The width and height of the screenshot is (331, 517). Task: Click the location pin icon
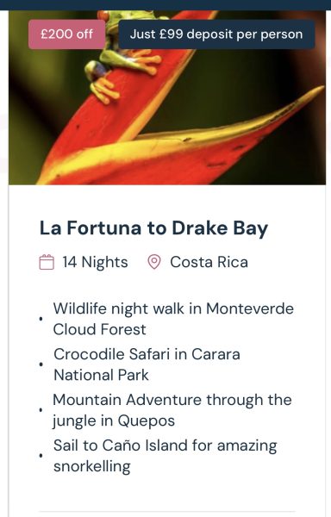(153, 262)
